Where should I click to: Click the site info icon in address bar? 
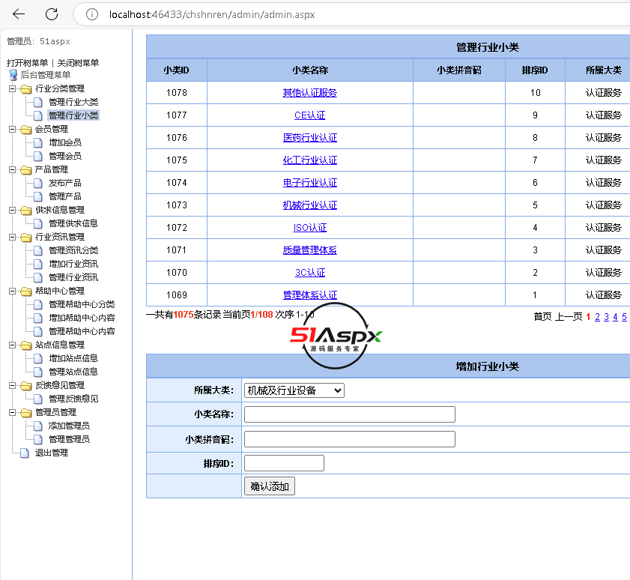[92, 14]
